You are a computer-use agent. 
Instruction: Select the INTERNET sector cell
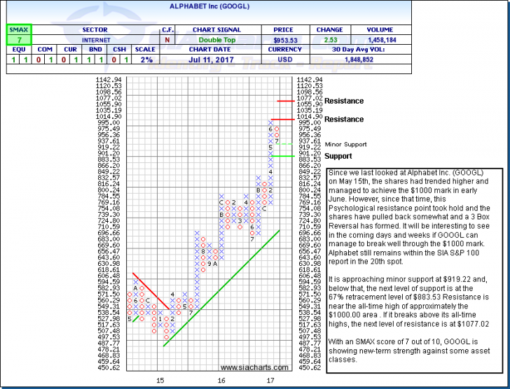click(x=95, y=41)
